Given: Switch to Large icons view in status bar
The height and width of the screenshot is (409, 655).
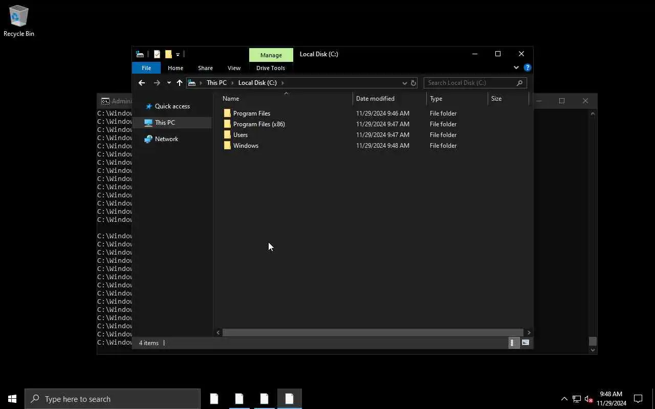Looking at the screenshot, I should tap(526, 343).
